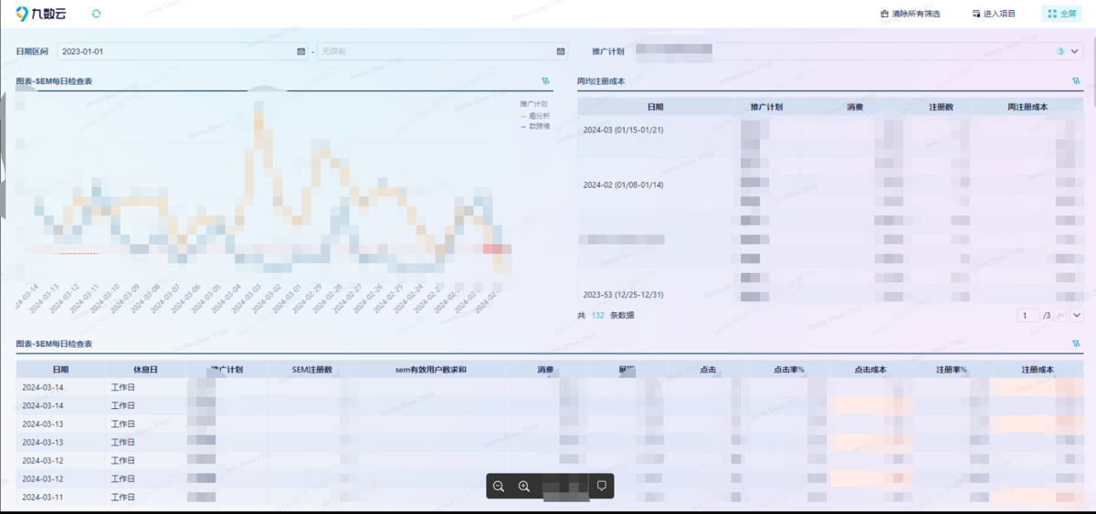Open calendar icon of the end date
1096x514 pixels.
click(561, 51)
